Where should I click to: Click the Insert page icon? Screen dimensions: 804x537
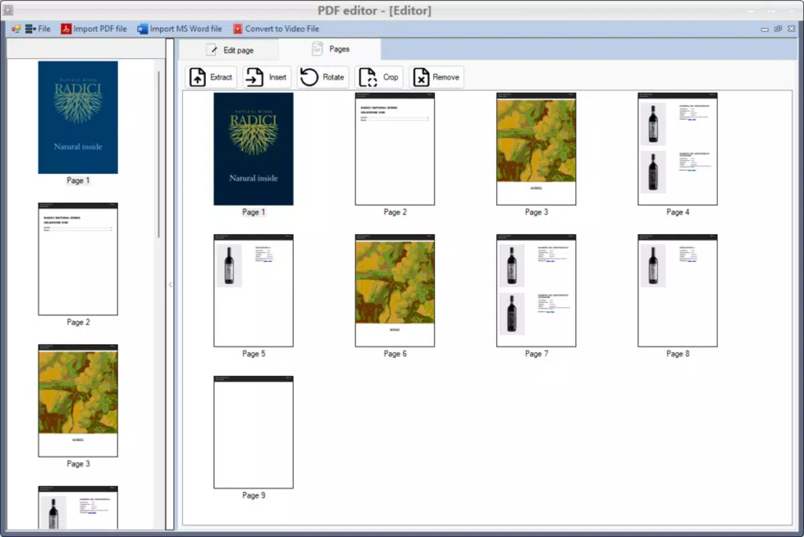[x=254, y=77]
